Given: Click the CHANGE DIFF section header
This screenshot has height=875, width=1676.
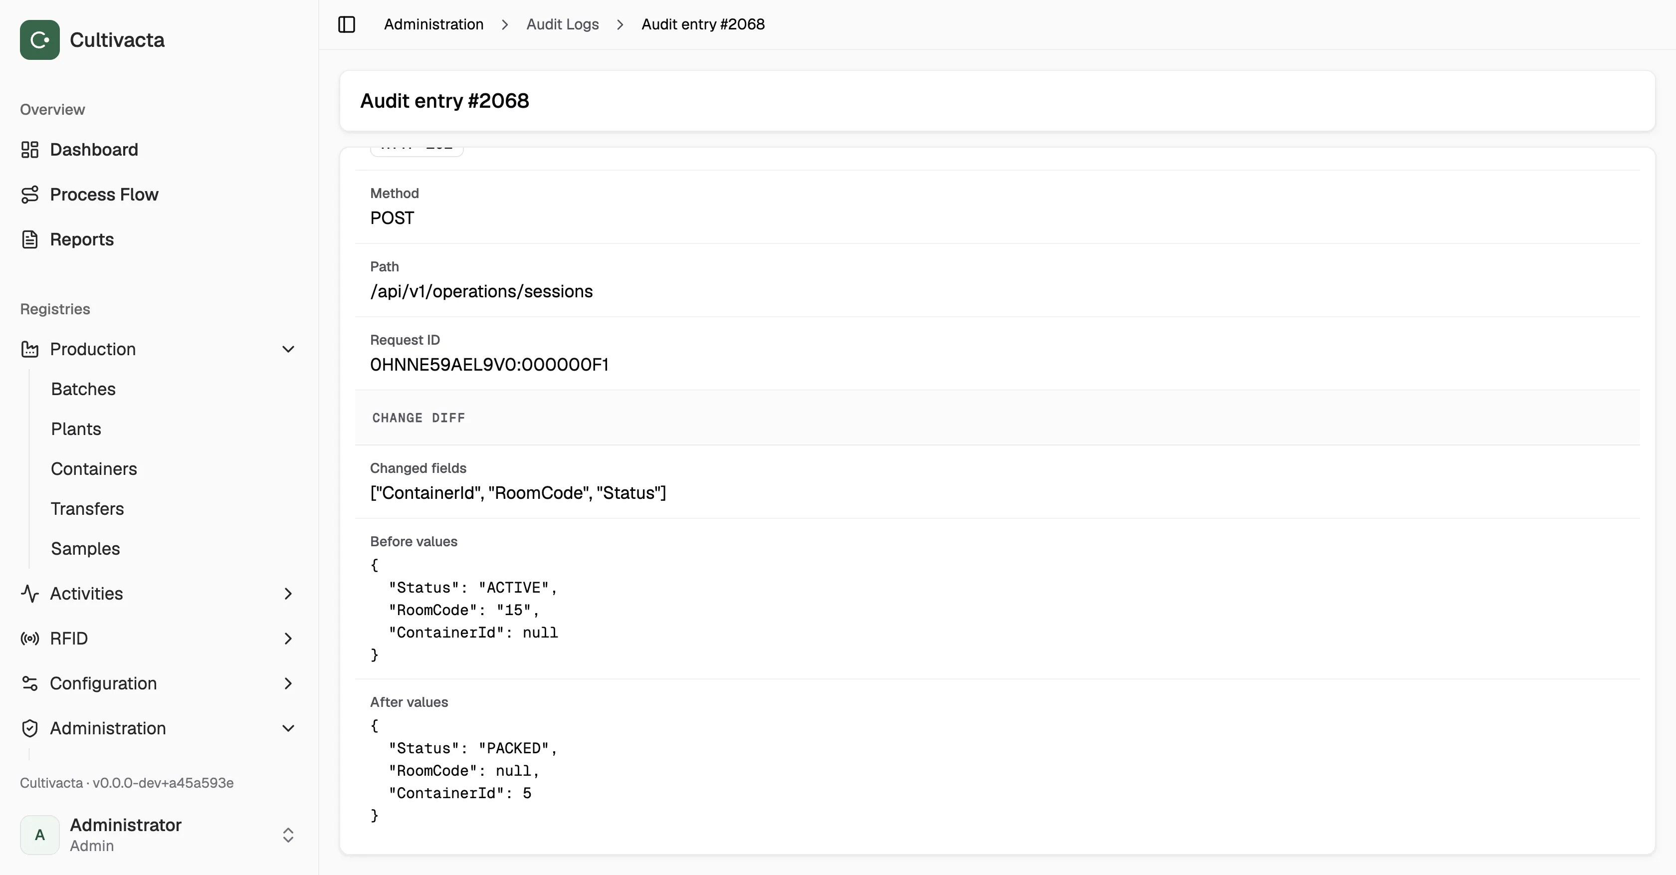Looking at the screenshot, I should pos(419,418).
